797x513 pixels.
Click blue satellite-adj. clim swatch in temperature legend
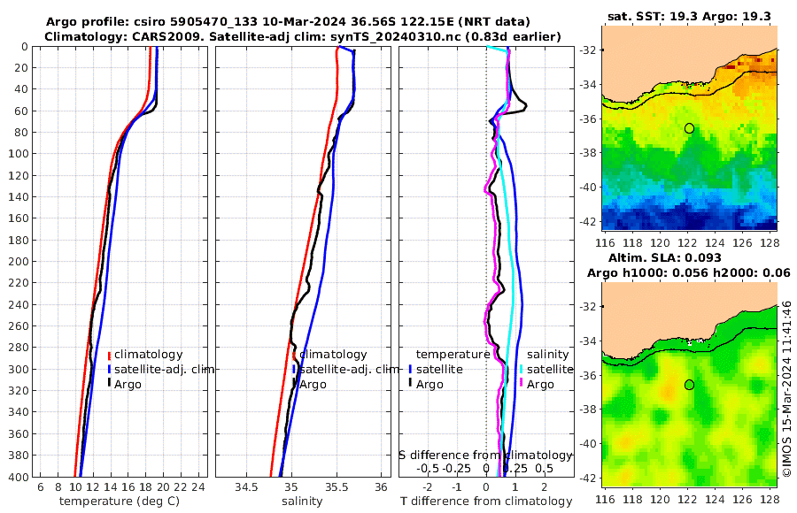109,370
